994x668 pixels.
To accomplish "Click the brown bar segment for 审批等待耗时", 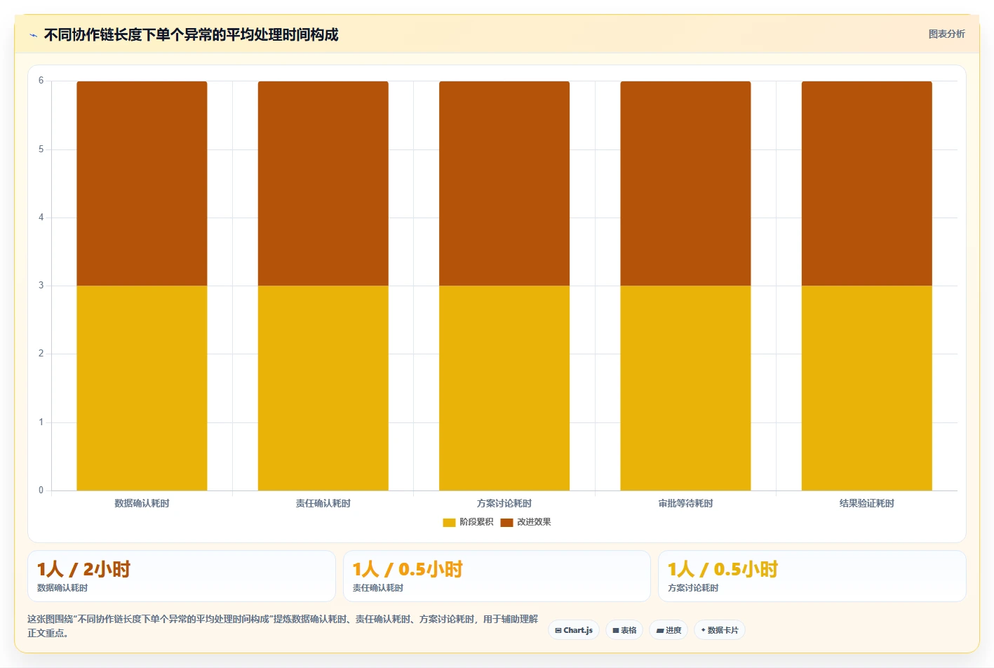I will [685, 183].
